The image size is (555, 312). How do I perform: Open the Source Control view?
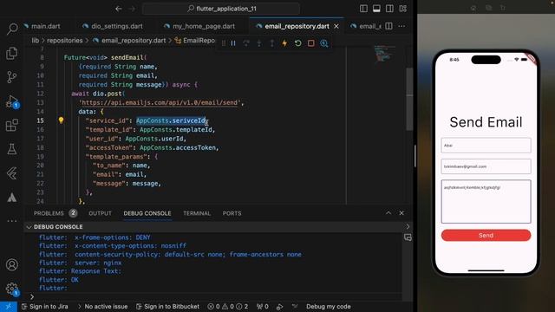pyautogui.click(x=12, y=77)
